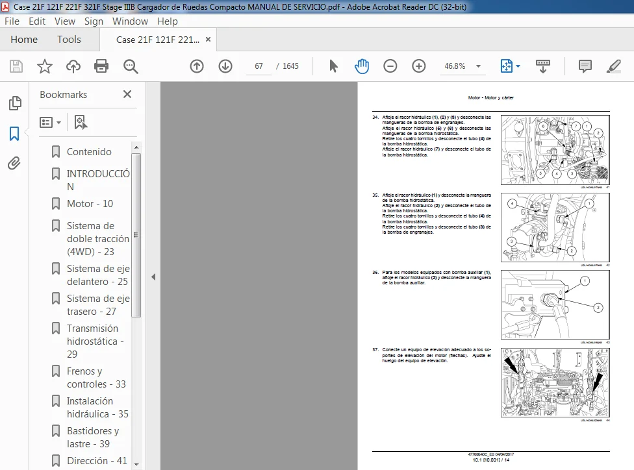The image size is (634, 470).
Task: Add a comment with speech bubble icon
Action: tap(585, 66)
